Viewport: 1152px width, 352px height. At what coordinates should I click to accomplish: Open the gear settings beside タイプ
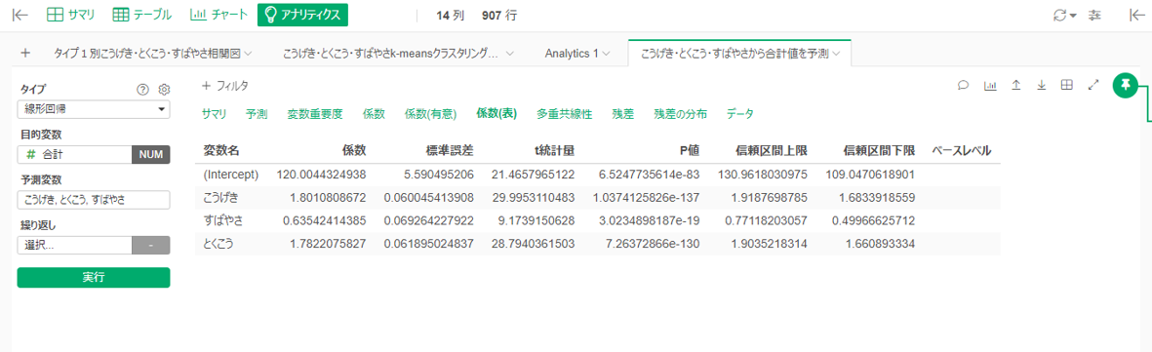[x=165, y=89]
